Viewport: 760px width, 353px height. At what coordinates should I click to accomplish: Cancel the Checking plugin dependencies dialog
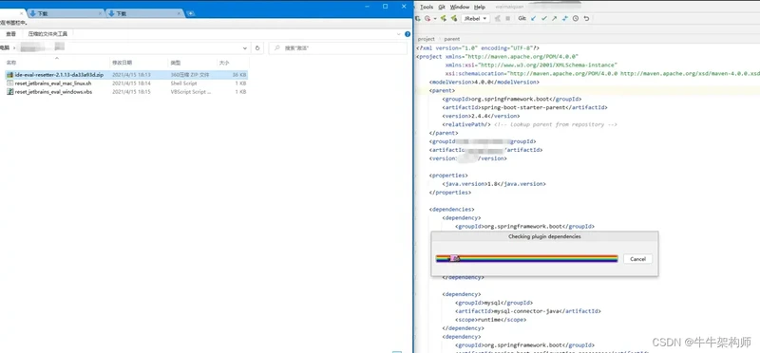(x=637, y=259)
